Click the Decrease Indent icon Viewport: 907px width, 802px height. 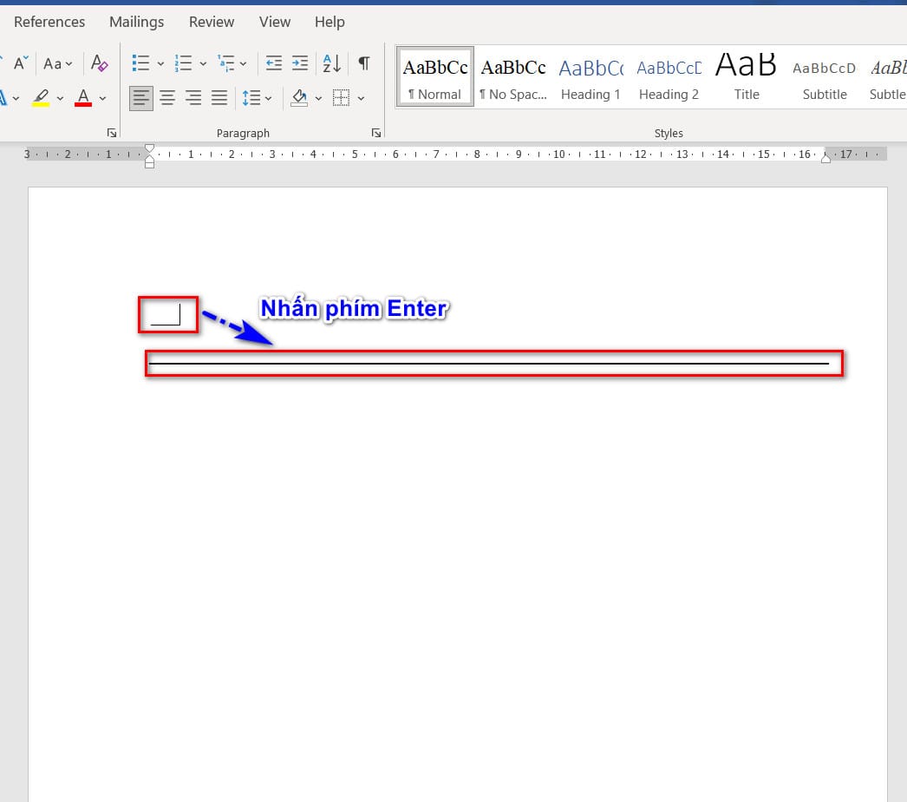point(274,63)
